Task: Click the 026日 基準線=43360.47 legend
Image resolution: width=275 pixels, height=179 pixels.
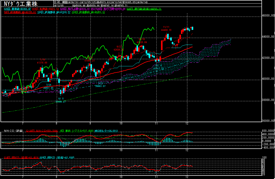Action: [x=17, y=9]
